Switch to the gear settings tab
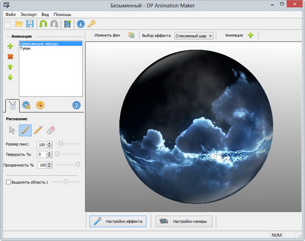The width and height of the screenshot is (305, 241). coord(26,105)
